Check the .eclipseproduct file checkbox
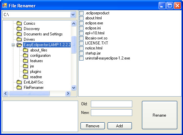Screen dimensions: 183x135 click(81, 13)
